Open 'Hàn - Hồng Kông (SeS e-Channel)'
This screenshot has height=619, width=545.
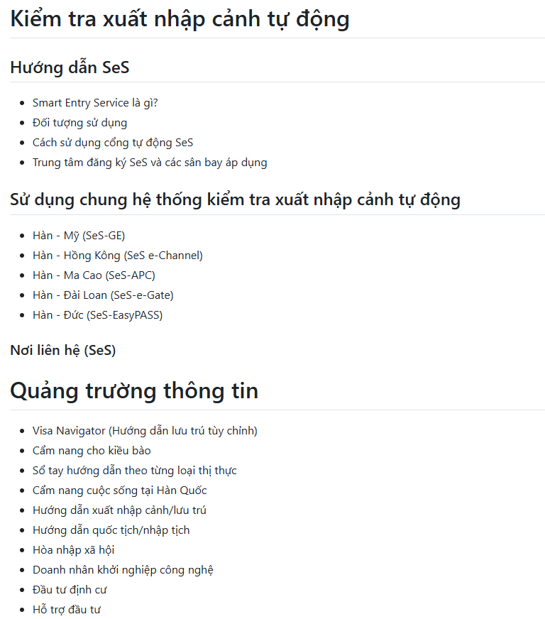(118, 256)
